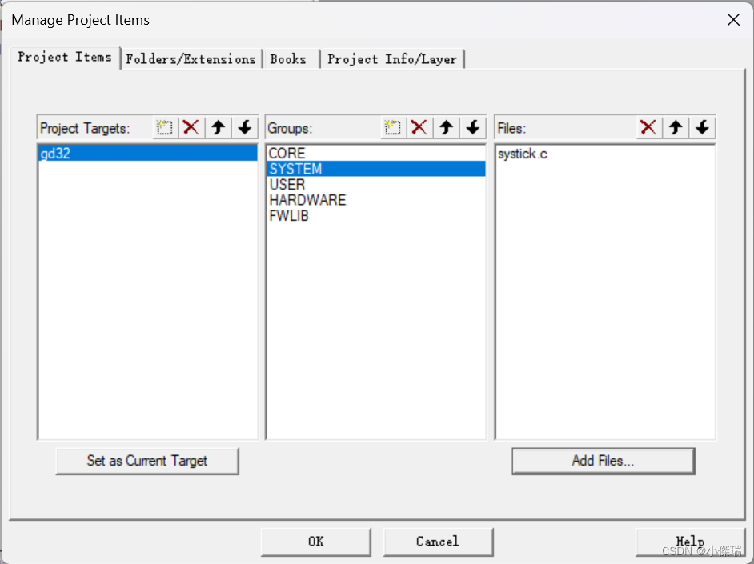754x564 pixels.
Task: Click the Add Files... button
Action: click(604, 461)
